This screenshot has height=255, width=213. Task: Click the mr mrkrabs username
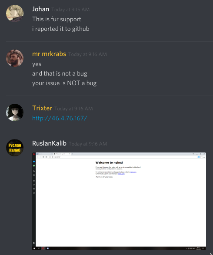pyautogui.click(x=49, y=54)
